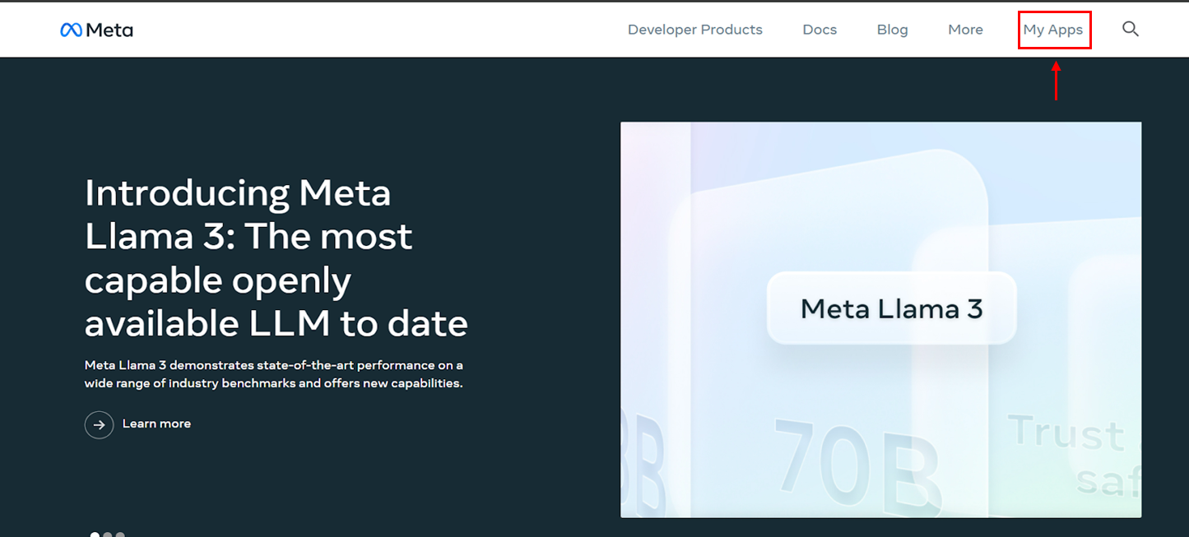Click the Introducing Meta Llama 3 headline
Screen dimensions: 1189x537
[276, 258]
